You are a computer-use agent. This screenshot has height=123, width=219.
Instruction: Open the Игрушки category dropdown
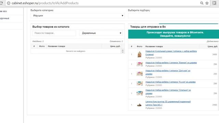point(78,16)
